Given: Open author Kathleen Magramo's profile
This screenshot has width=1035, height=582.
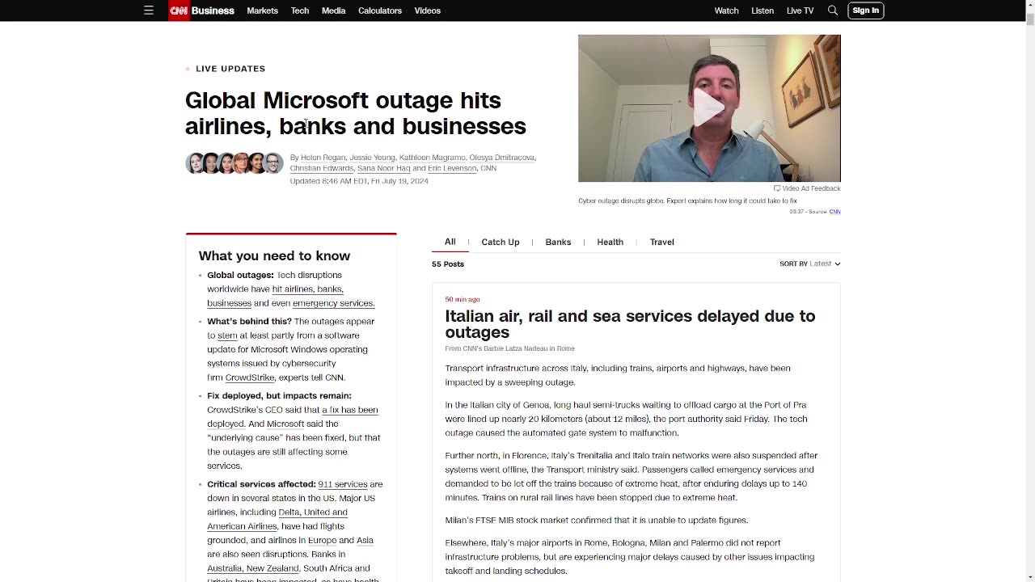Looking at the screenshot, I should (432, 158).
